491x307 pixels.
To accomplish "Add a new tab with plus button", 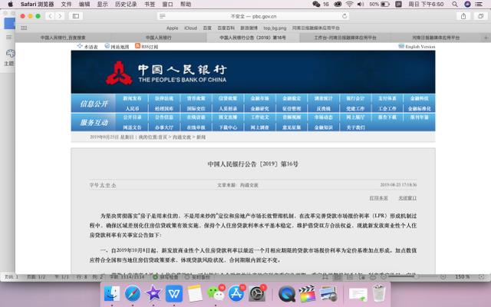I will tap(486, 38).
